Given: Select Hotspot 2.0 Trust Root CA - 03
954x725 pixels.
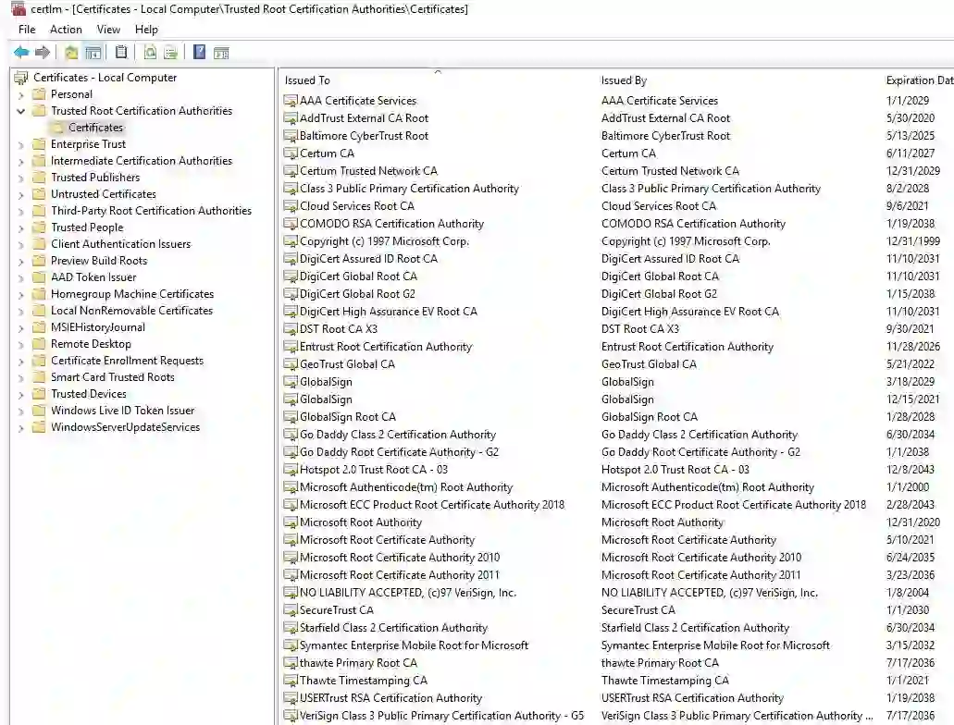Looking at the screenshot, I should coord(373,470).
